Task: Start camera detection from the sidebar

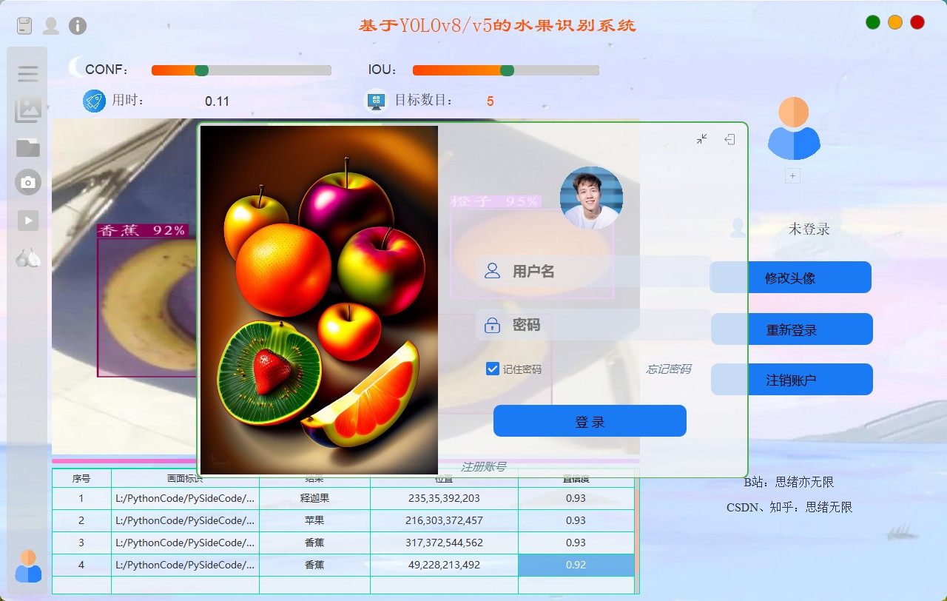Action: (28, 182)
